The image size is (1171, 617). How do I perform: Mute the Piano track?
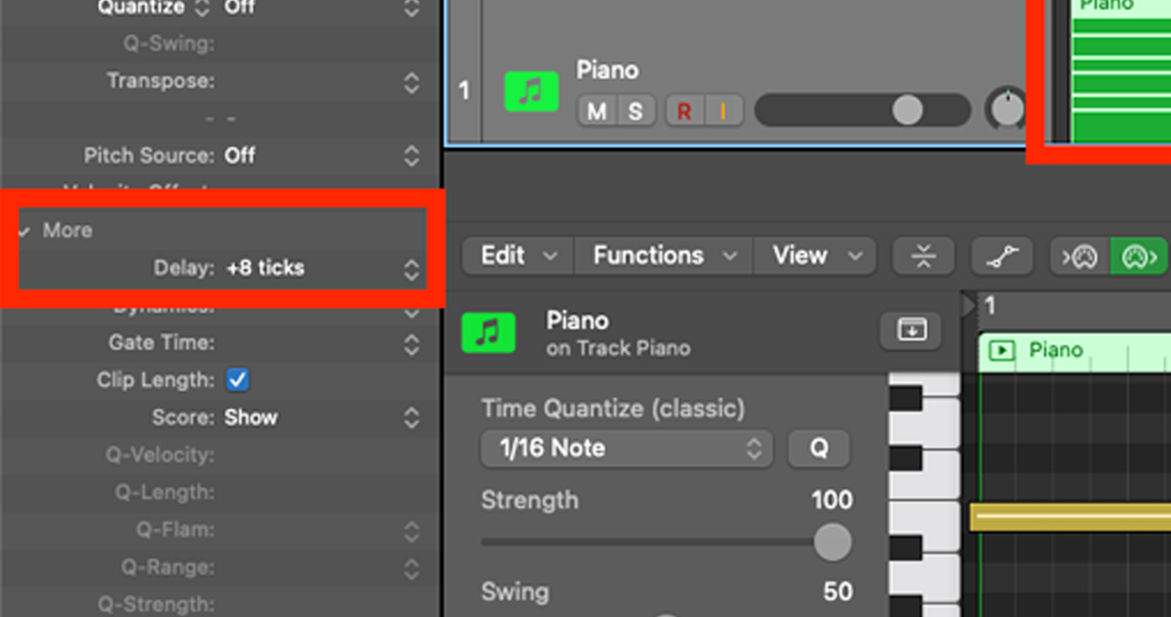point(596,112)
